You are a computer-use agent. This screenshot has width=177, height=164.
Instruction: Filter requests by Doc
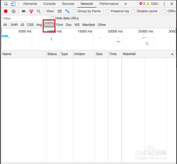tap(69, 25)
